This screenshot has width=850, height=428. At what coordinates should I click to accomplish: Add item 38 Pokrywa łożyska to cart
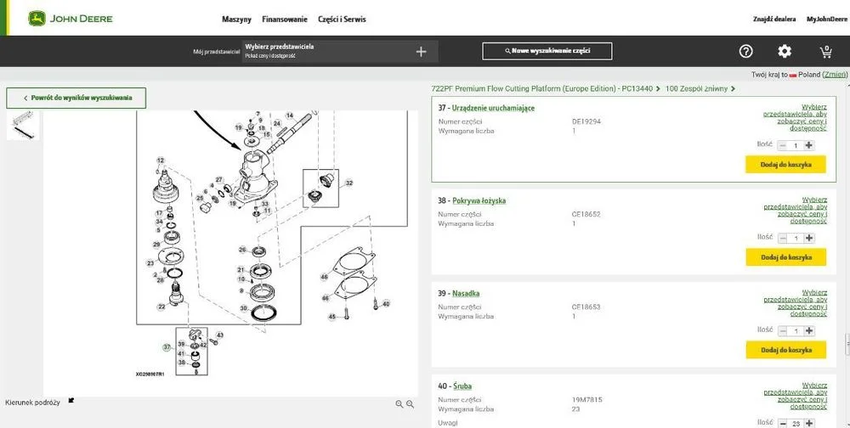785,257
